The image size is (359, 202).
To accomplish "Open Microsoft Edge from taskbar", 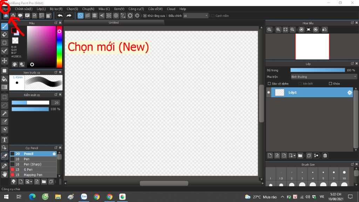I will click(32, 197).
